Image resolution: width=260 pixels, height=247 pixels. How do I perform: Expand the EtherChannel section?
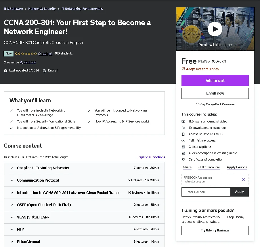pos(84,242)
